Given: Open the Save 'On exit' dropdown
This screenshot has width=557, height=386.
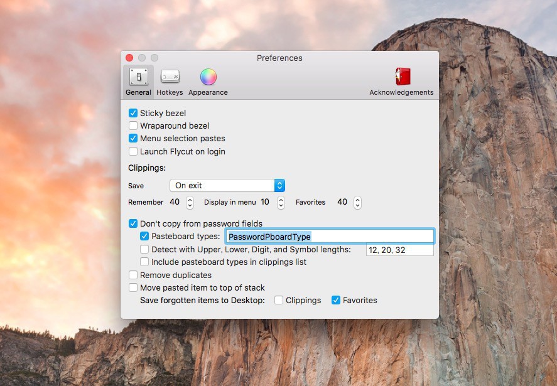Looking at the screenshot, I should (x=227, y=185).
